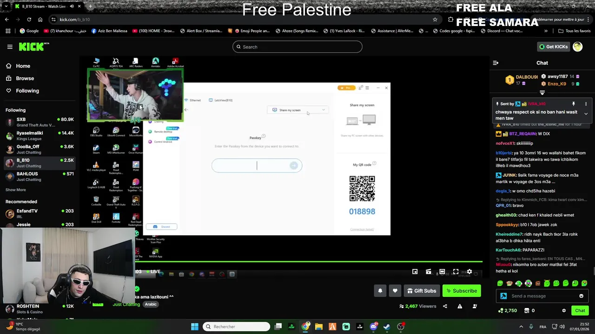Screen dimensions: 595x334
Task: Open browser tab search dropdown
Action: (6, 6)
